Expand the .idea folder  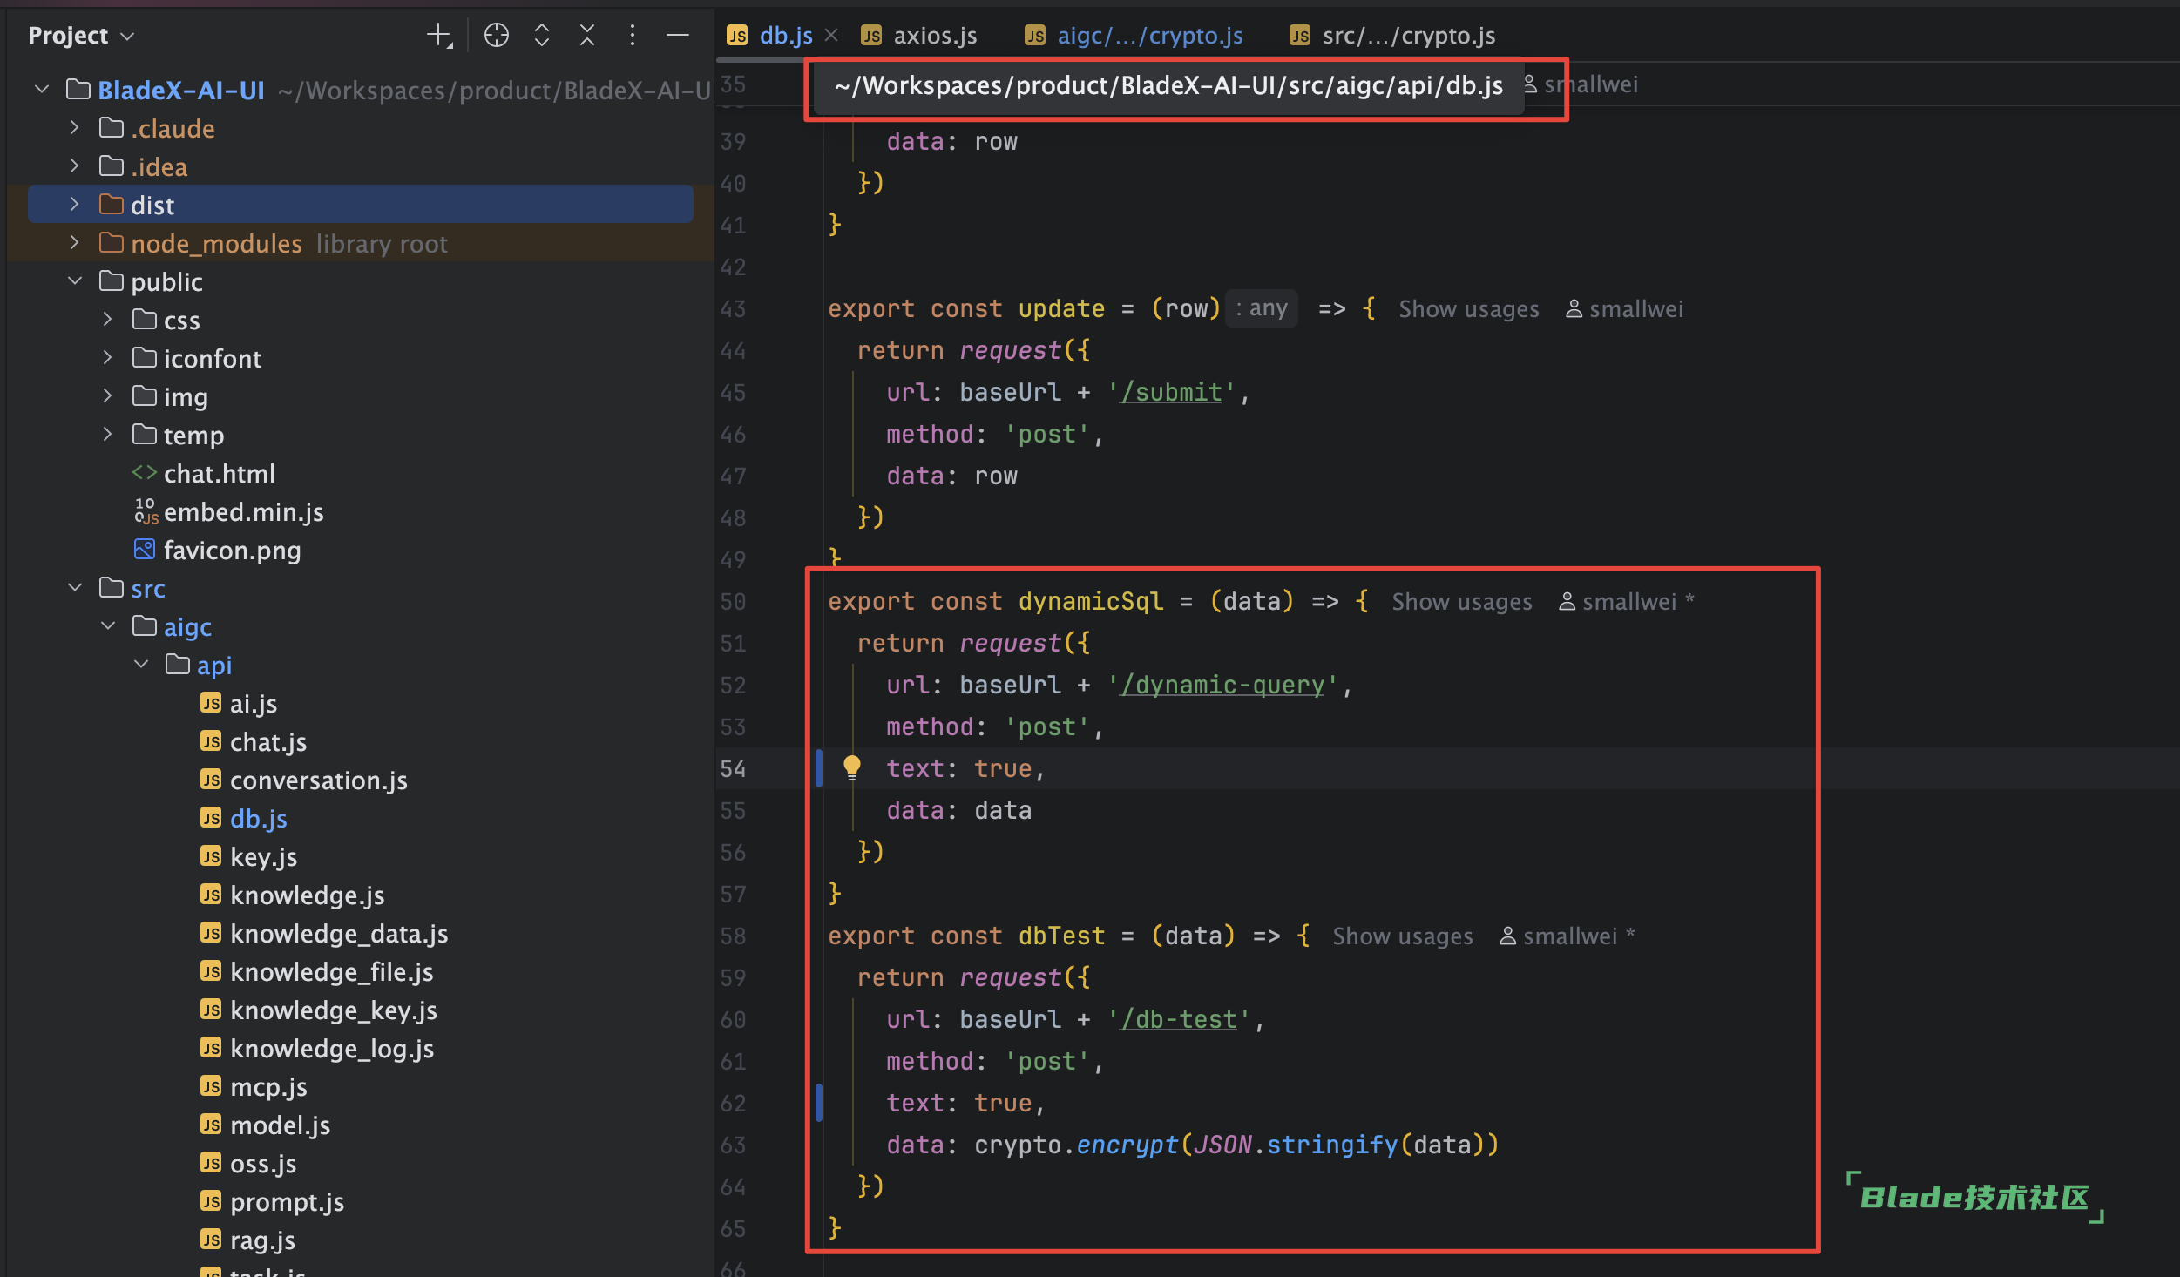(75, 166)
